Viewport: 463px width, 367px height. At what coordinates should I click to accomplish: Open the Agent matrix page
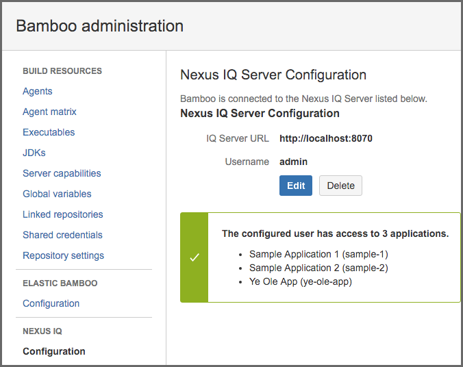pyautogui.click(x=49, y=112)
